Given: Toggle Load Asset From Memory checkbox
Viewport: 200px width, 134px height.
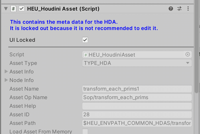Looking at the screenshot, I should pyautogui.click(x=85, y=131).
